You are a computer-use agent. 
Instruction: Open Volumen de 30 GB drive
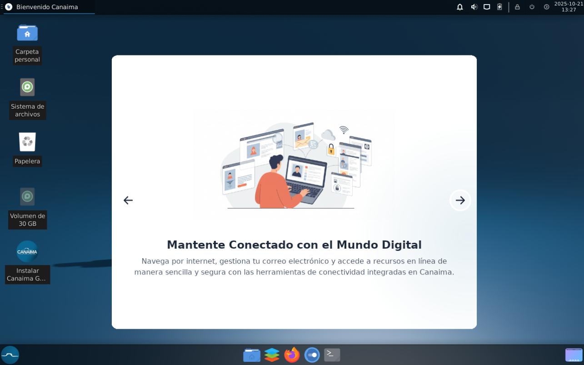27,197
